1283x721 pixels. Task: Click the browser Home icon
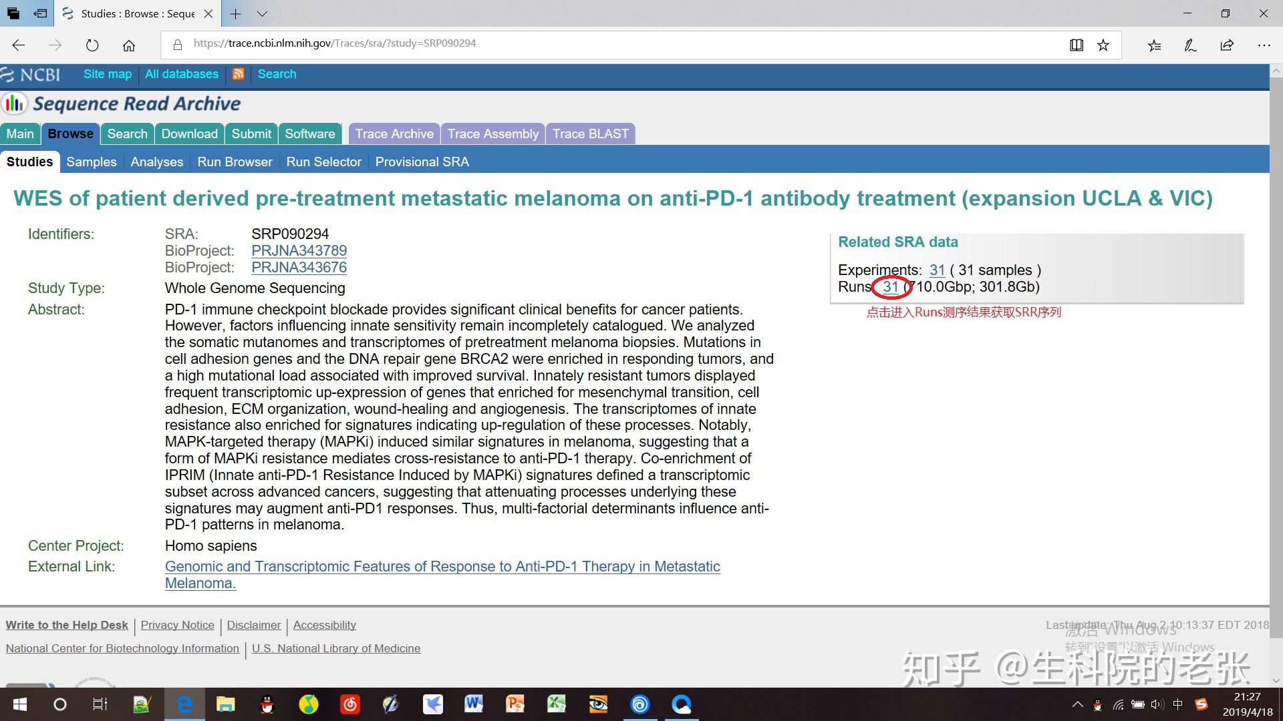(x=129, y=45)
